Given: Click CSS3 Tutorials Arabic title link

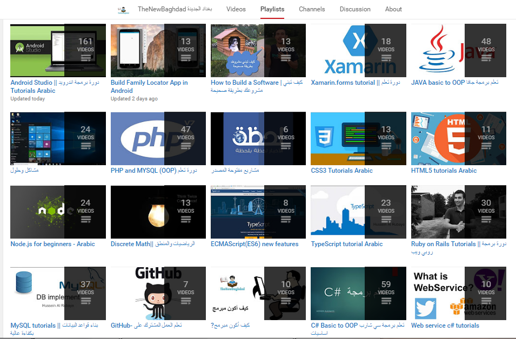Looking at the screenshot, I should pos(341,171).
